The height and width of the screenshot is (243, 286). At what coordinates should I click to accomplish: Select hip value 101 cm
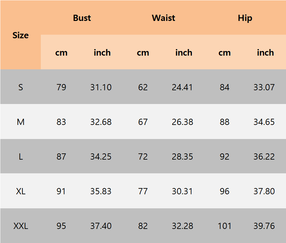(x=224, y=226)
